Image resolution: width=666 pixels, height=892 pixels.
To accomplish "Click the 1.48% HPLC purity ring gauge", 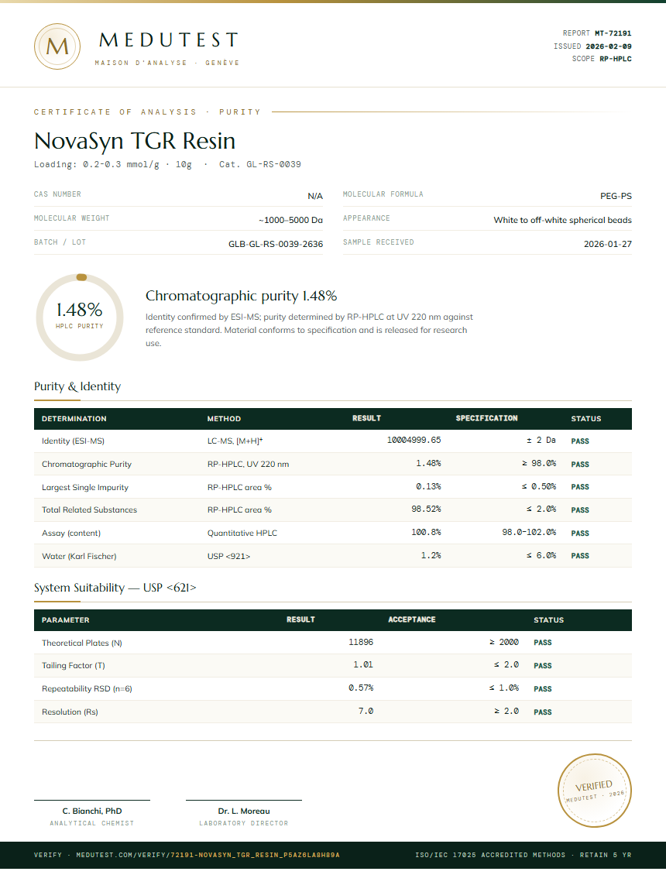I will tap(80, 317).
